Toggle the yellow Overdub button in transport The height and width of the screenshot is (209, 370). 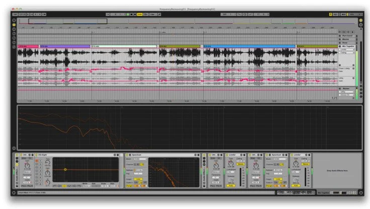tap(140, 15)
